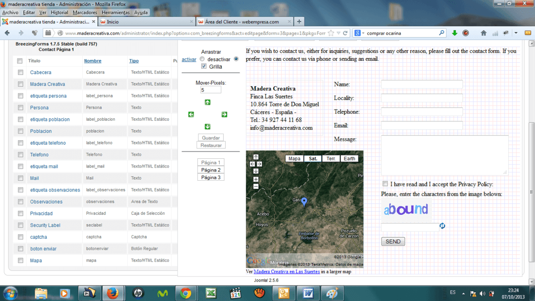Click the SEND button
The width and height of the screenshot is (535, 301).
(x=393, y=242)
